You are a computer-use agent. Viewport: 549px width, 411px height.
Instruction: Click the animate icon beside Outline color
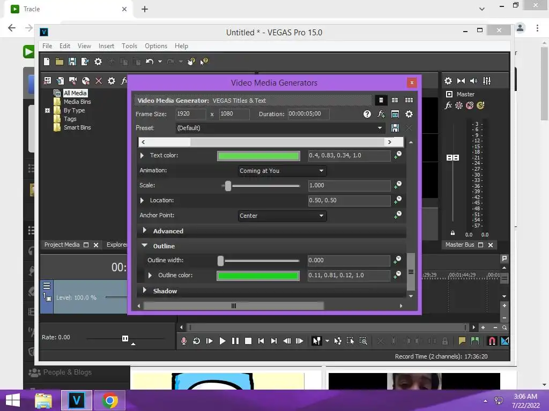[398, 275]
